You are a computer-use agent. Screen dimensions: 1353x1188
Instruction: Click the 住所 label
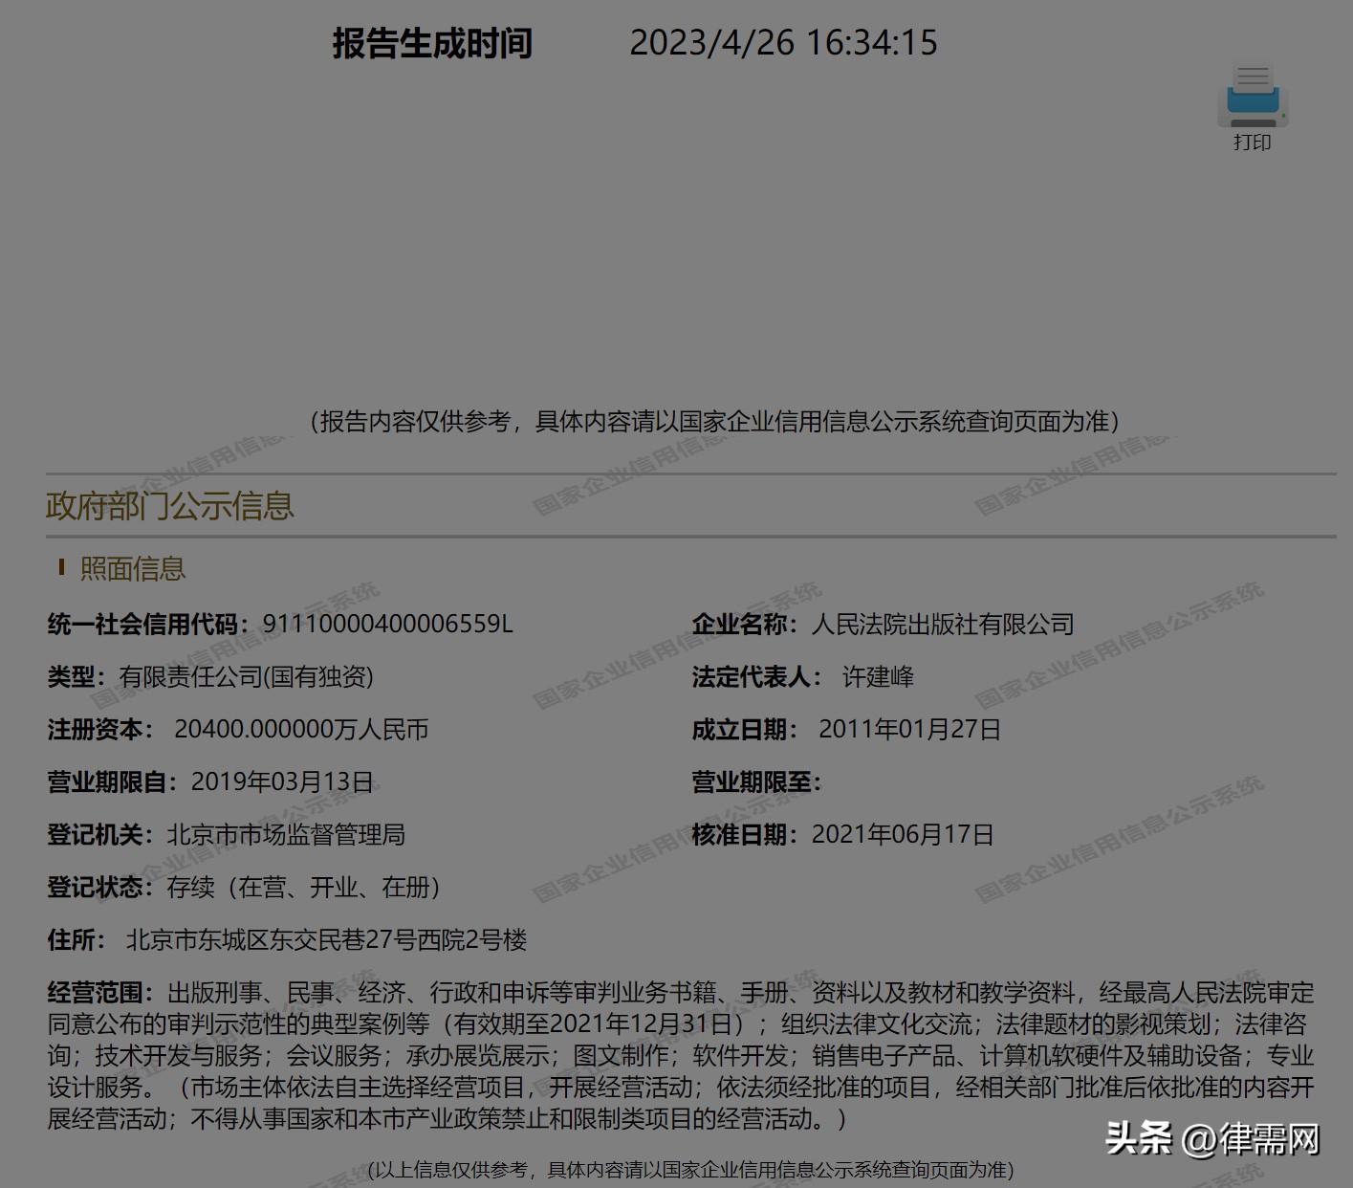76,940
